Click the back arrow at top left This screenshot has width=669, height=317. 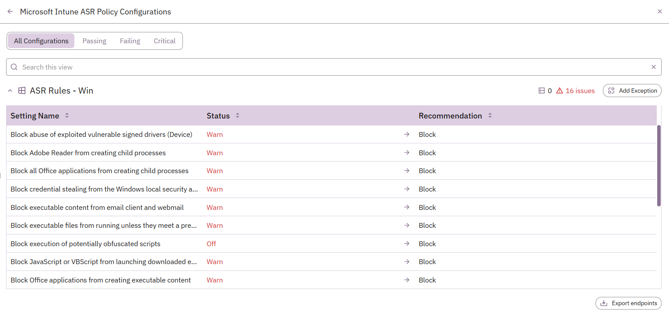tap(10, 11)
